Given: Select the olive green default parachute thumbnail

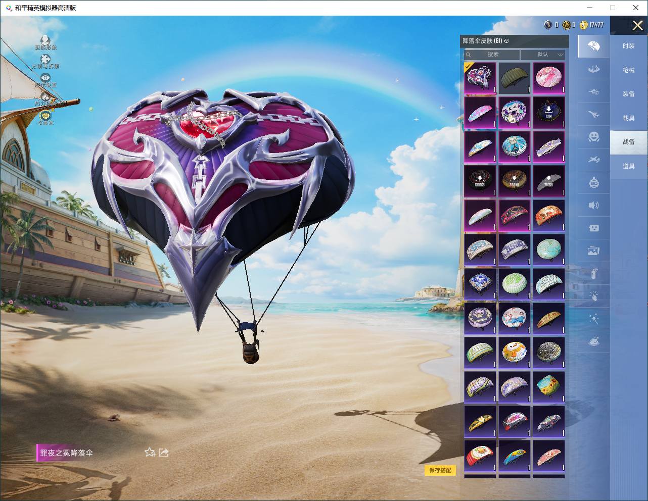Looking at the screenshot, I should coord(515,78).
